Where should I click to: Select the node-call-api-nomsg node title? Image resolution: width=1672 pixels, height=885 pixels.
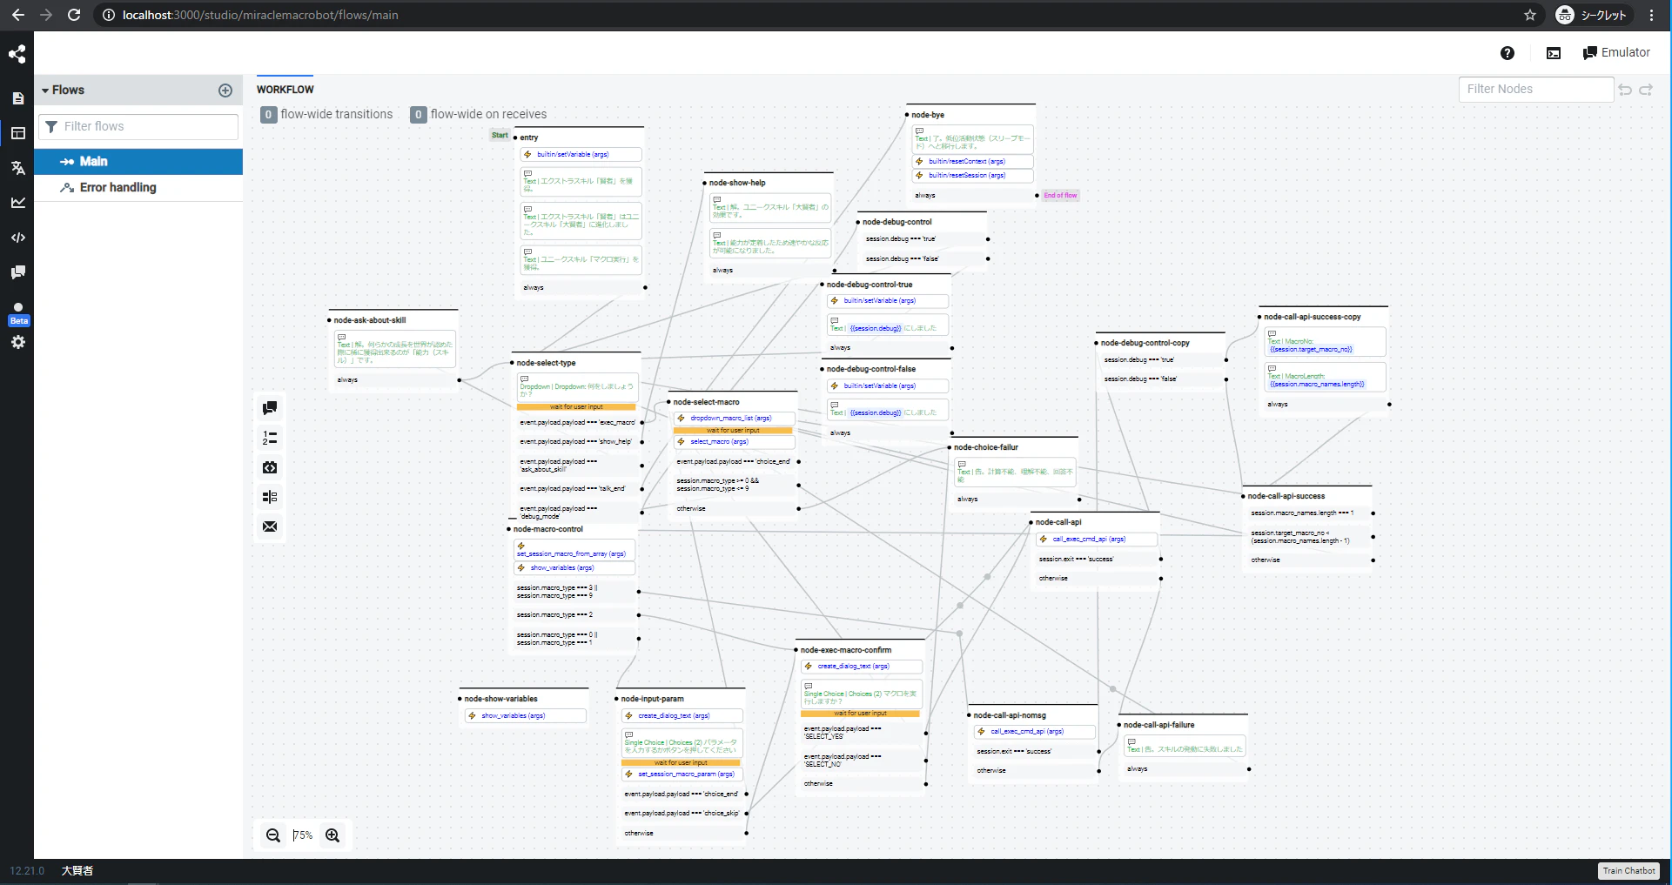click(x=1010, y=715)
